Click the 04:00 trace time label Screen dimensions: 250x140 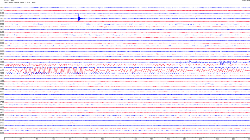click(2, 29)
